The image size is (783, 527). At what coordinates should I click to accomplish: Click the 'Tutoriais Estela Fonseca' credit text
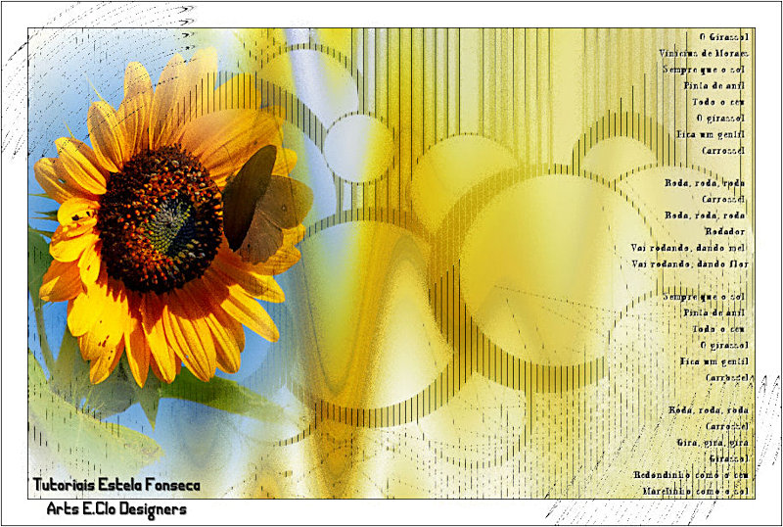tap(116, 485)
